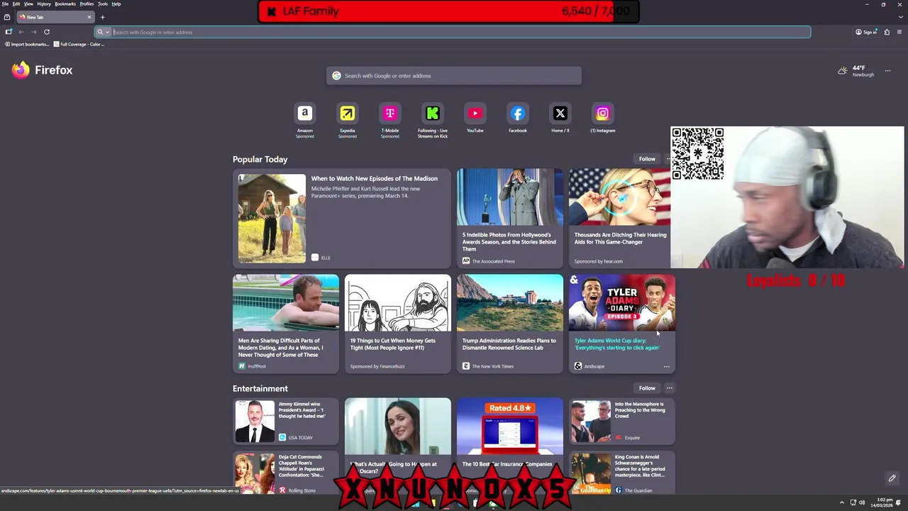
Task: Open the King Conan Guardian article
Action: (x=621, y=473)
